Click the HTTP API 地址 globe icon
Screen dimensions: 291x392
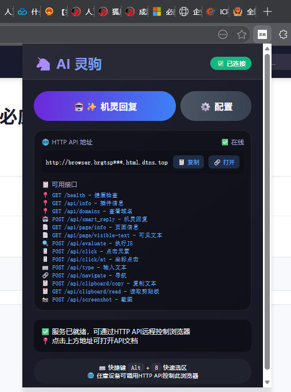point(45,142)
